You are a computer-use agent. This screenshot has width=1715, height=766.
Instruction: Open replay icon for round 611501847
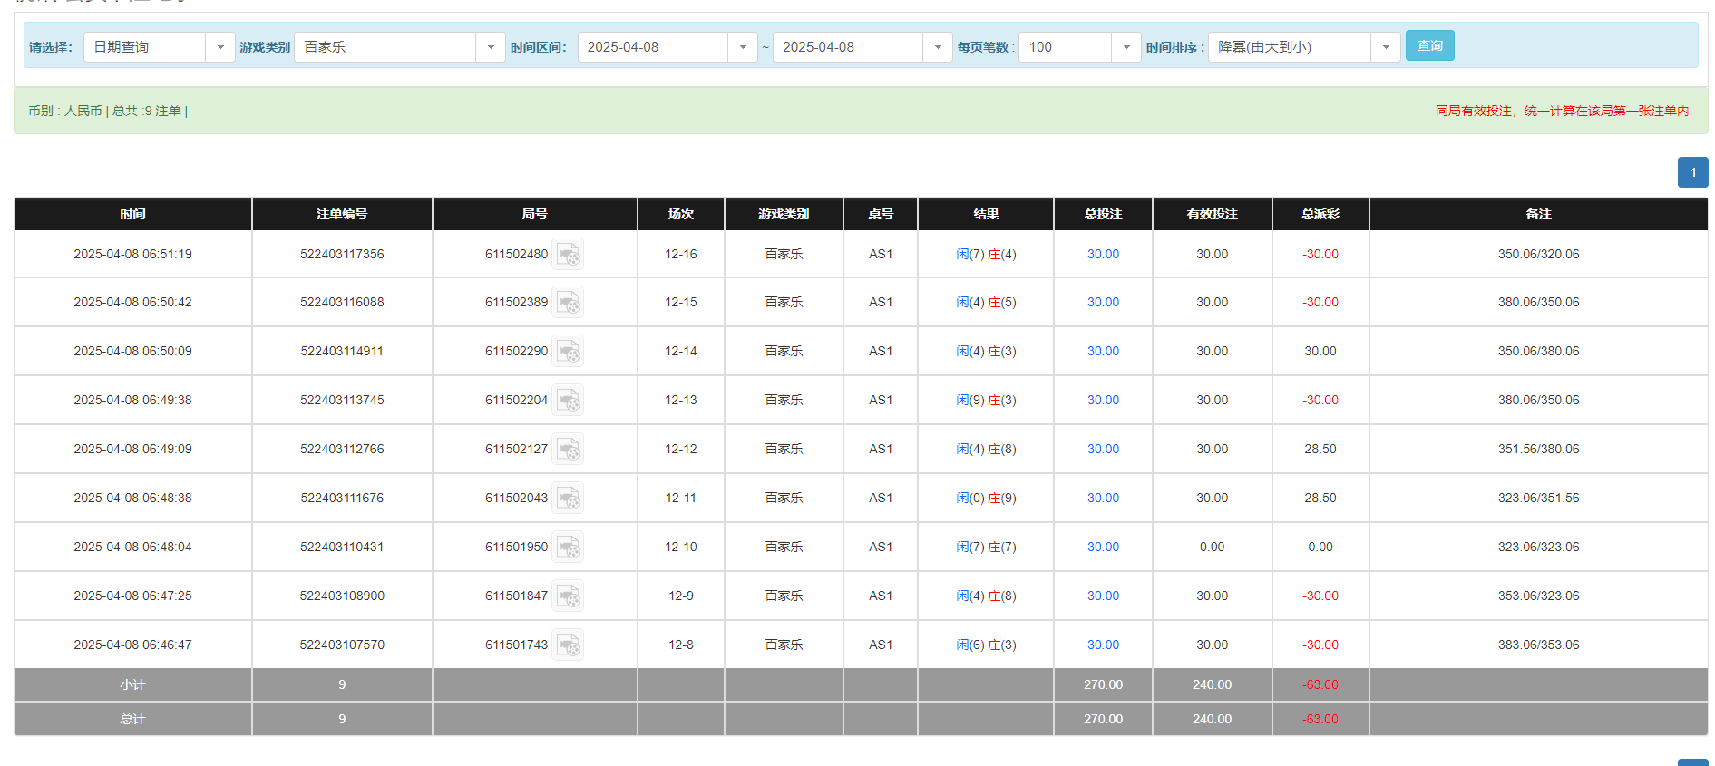coord(568,596)
